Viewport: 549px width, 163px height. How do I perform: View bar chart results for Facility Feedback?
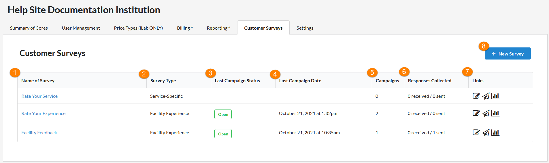pyautogui.click(x=495, y=133)
